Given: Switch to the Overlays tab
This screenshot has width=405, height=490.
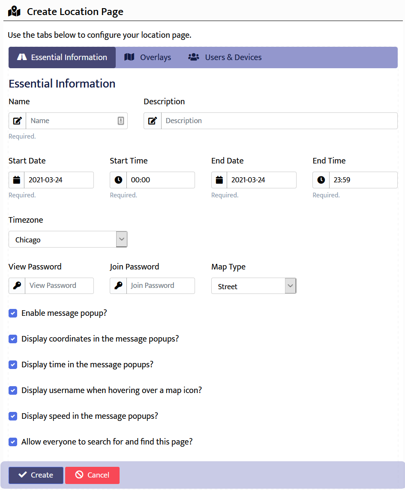Looking at the screenshot, I should click(148, 57).
